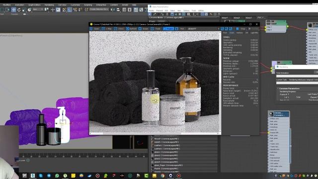The width and height of the screenshot is (318, 179).
Task: Toggle Window/Crossing selection mode icon
Action: (7, 9)
